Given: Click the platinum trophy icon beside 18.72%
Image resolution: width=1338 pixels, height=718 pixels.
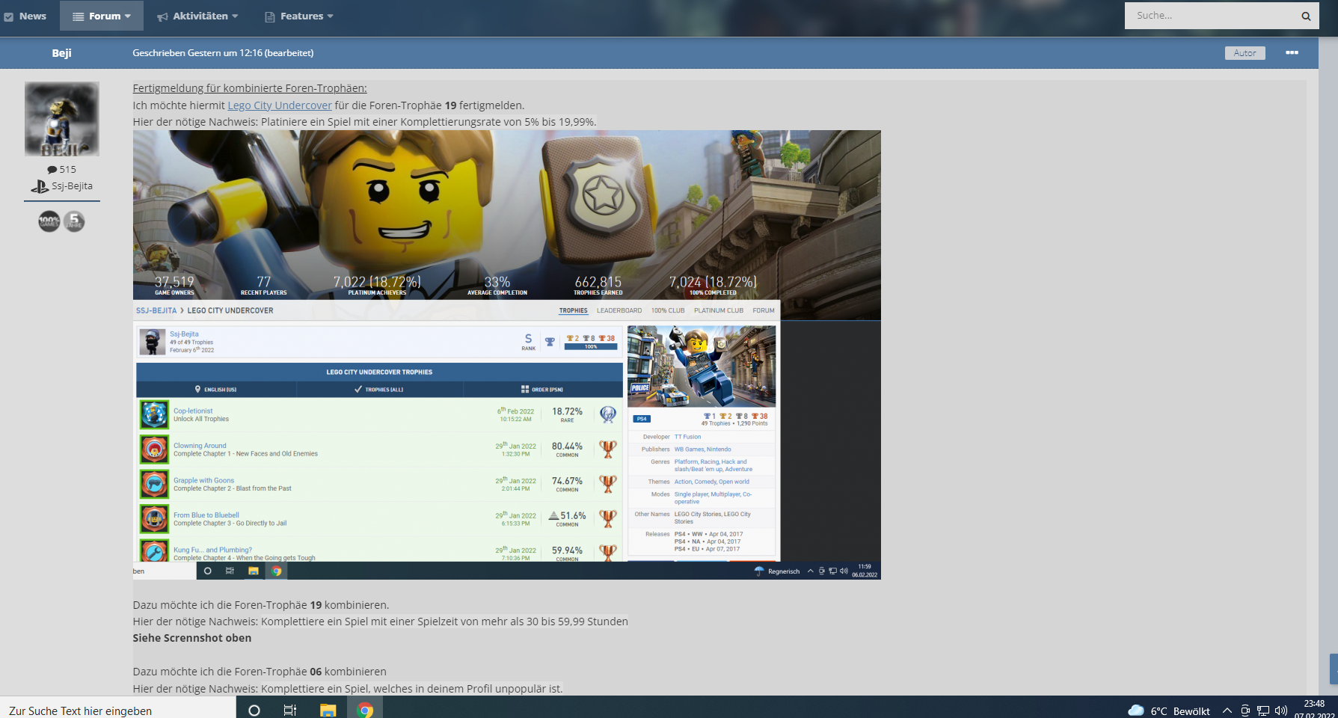Looking at the screenshot, I should point(608,414).
